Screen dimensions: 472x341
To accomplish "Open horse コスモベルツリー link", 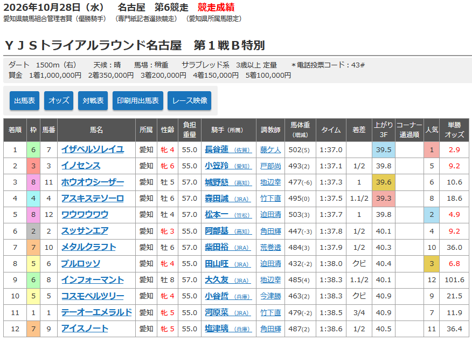I will coord(93,296).
